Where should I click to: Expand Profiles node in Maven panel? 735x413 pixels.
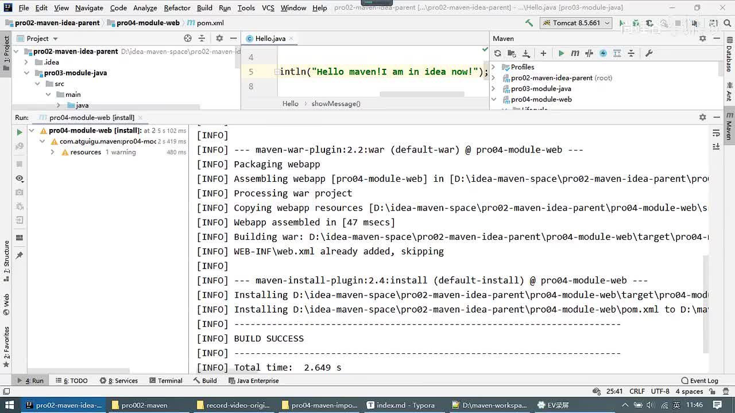[x=493, y=67]
